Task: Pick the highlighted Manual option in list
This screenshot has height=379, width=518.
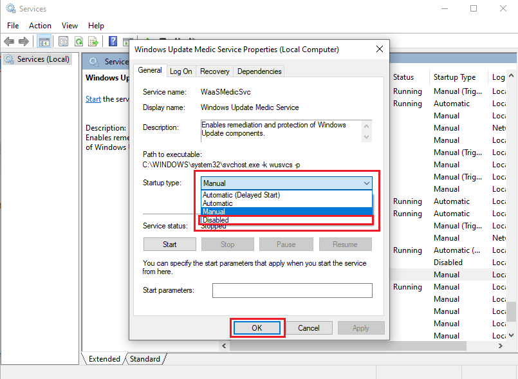Action: pos(286,212)
